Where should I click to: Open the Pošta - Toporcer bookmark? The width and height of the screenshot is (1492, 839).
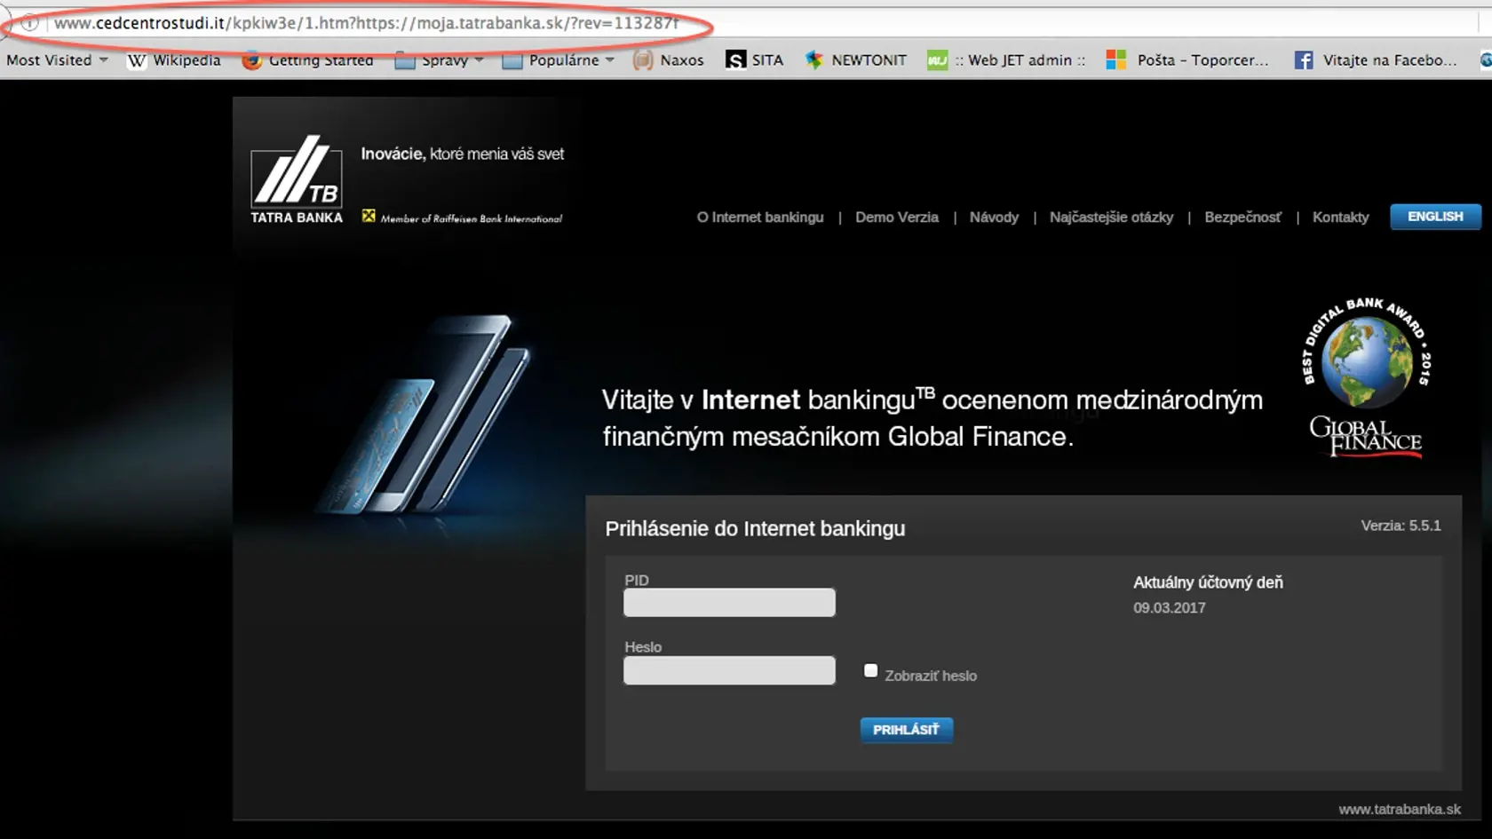[x=1187, y=59]
